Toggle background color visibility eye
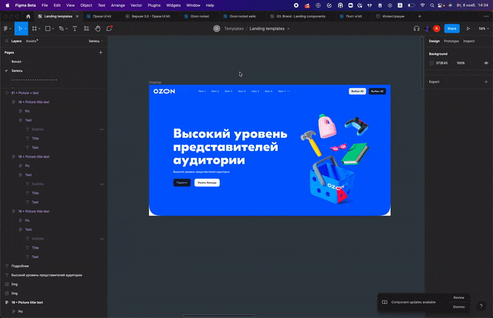The height and width of the screenshot is (318, 493). pos(486,63)
